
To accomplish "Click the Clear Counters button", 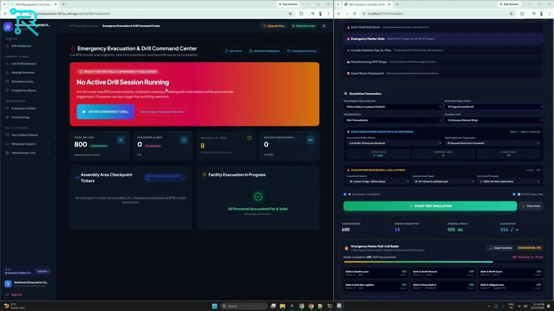I will (x=501, y=248).
